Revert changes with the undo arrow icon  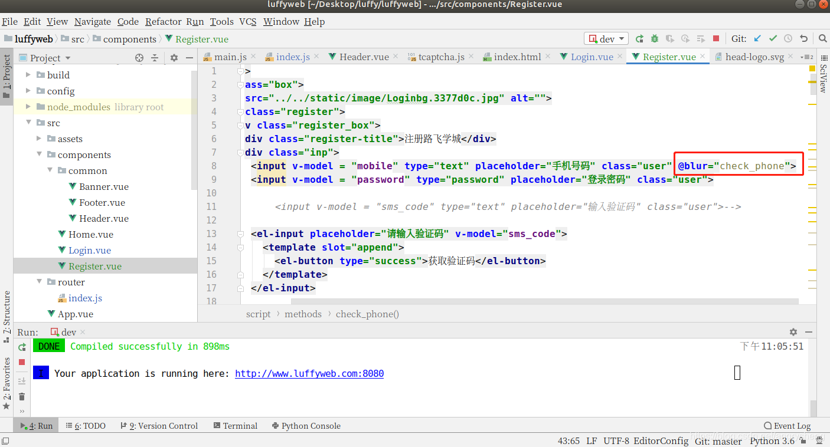[803, 39]
